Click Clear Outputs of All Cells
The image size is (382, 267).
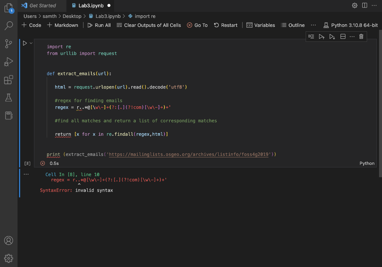point(148,25)
